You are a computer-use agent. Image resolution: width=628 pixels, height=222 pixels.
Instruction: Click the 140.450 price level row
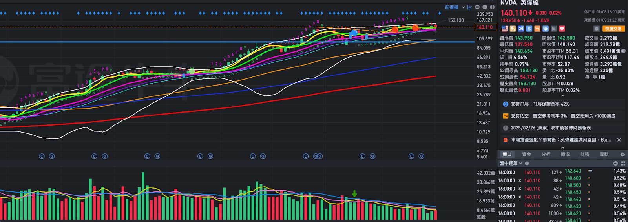[x=596, y=192]
